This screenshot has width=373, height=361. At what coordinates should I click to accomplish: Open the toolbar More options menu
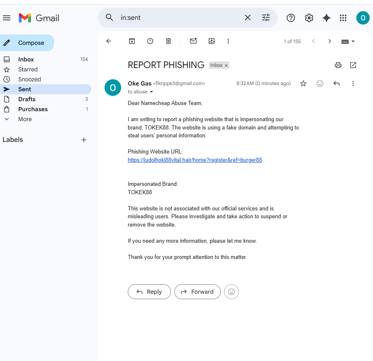228,41
